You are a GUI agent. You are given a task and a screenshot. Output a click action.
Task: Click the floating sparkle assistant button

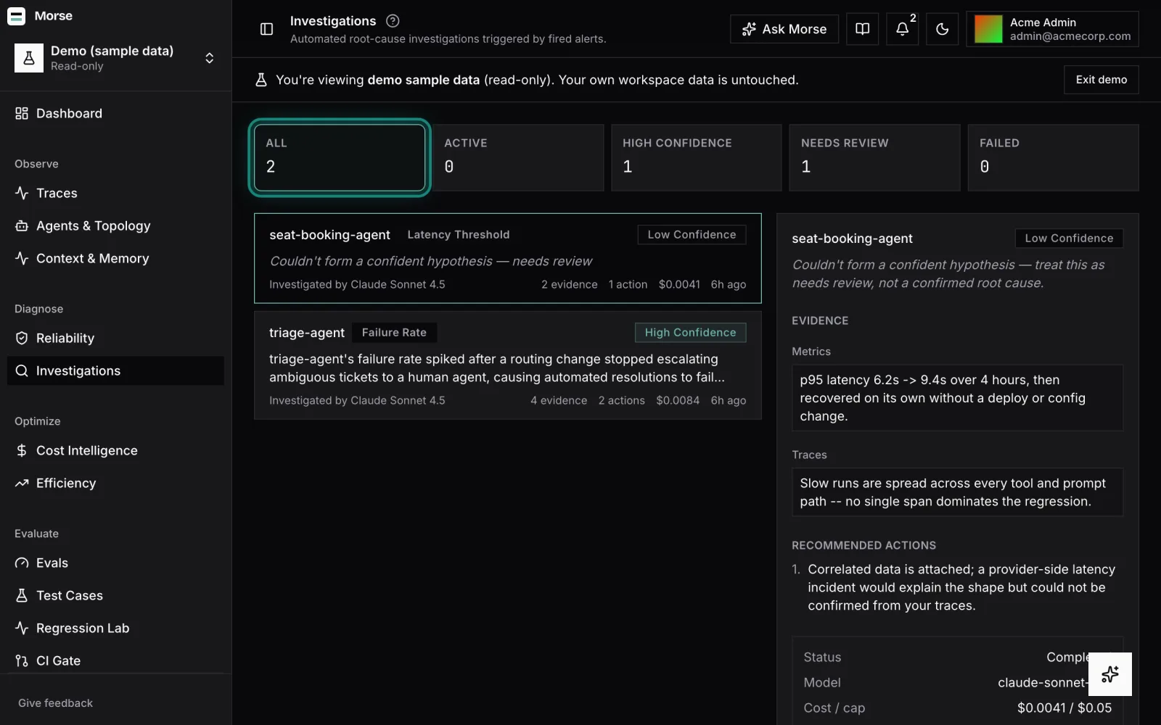1110,674
